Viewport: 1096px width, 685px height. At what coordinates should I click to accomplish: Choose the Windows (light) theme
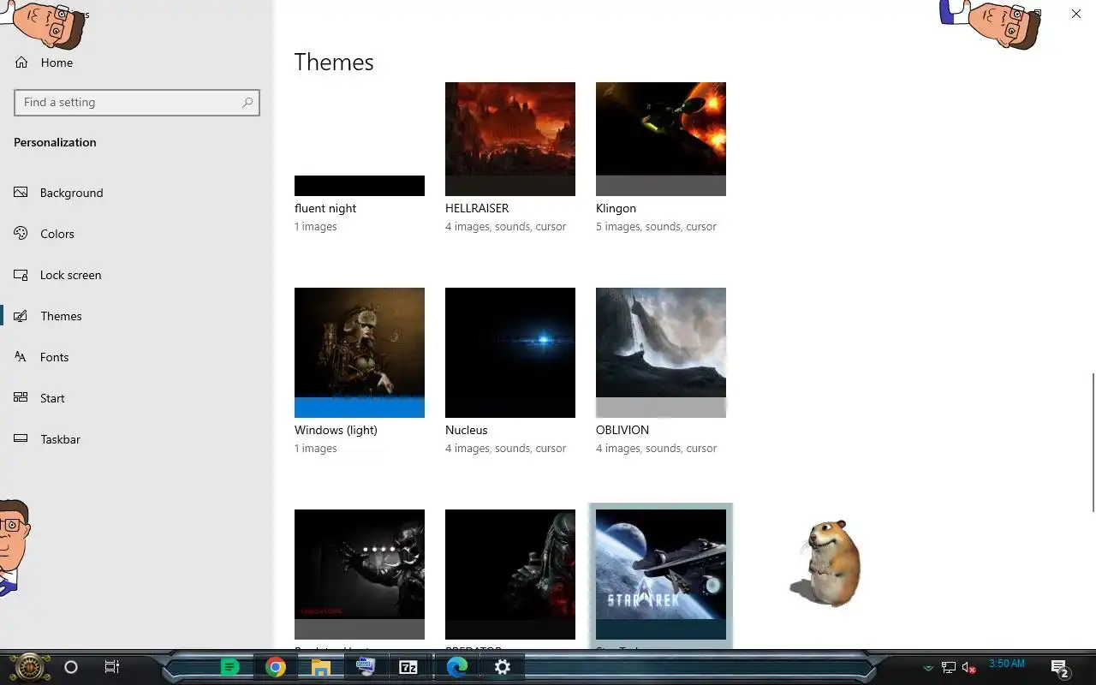[360, 353]
